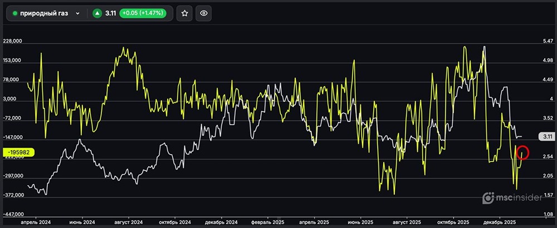Click the 228,000 left-axis value

click(12, 41)
